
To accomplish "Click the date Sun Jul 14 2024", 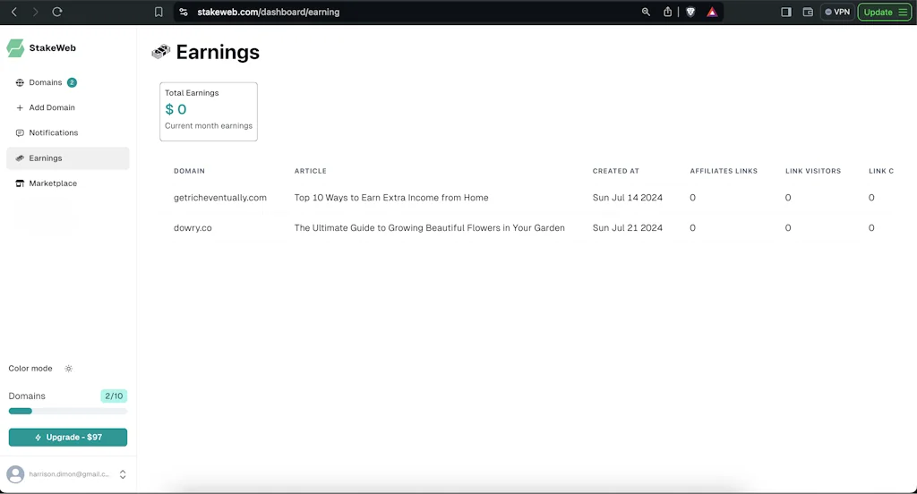I will point(628,198).
